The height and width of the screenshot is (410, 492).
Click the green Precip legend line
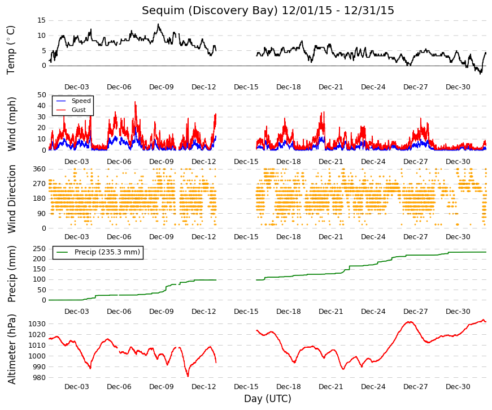[x=62, y=252]
